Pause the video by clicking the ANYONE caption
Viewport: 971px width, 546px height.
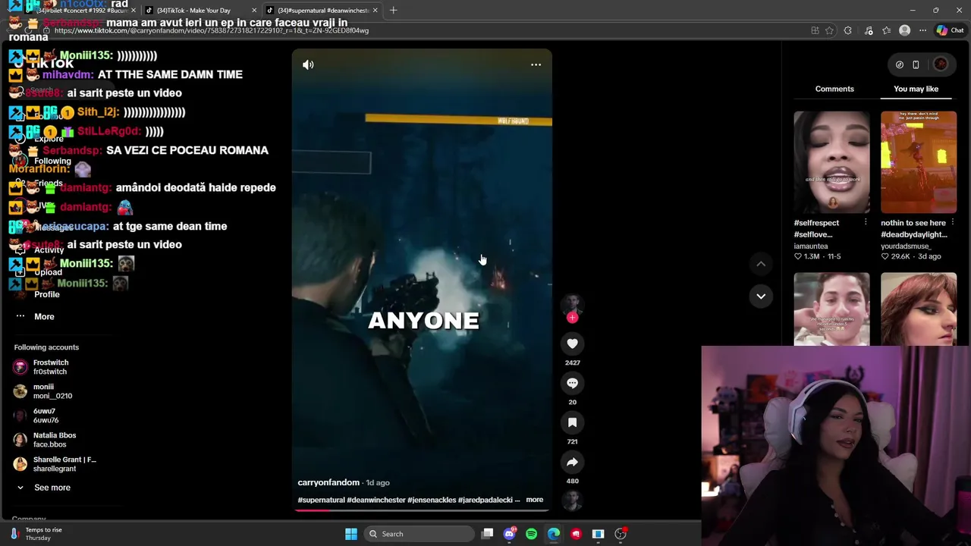click(423, 321)
